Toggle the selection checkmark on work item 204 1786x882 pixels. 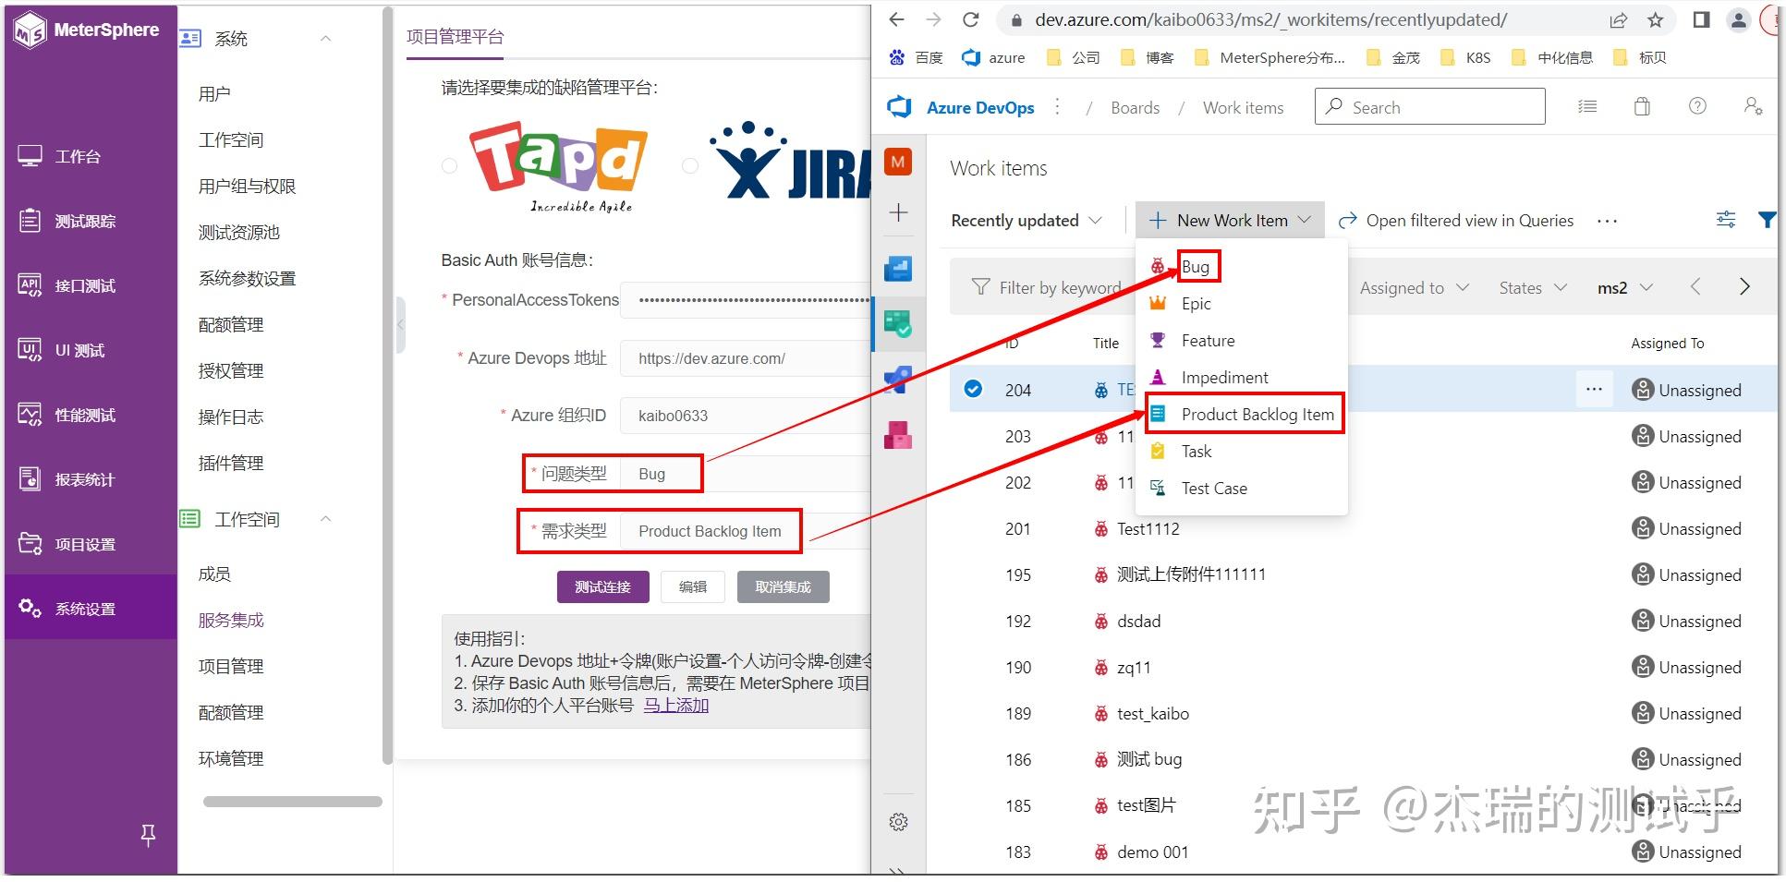click(973, 389)
